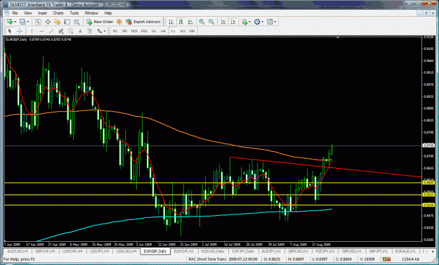The image size is (439, 265).
Task: Switch to the AUDCAD,H4 chart tab
Action: [18, 251]
